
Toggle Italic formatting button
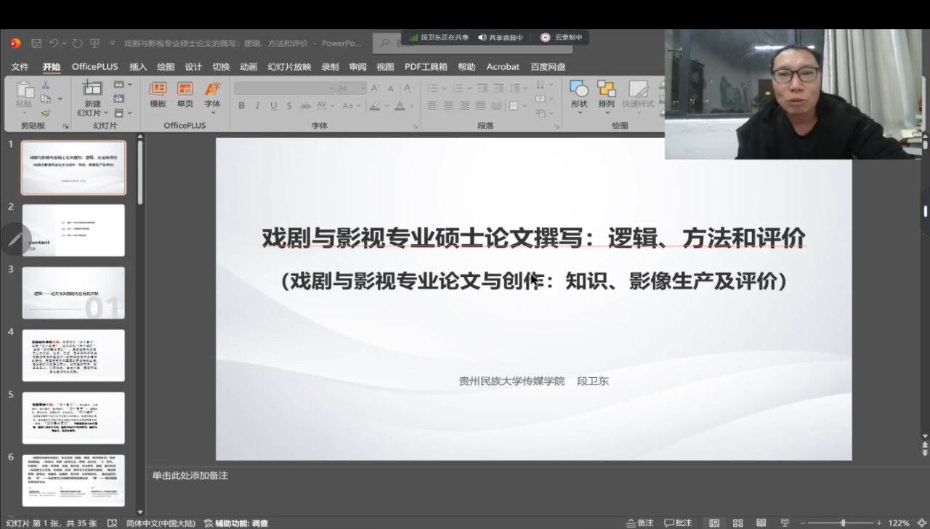(x=257, y=106)
